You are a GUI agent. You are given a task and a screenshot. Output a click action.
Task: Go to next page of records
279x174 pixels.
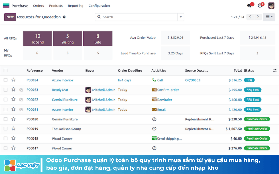258,17
